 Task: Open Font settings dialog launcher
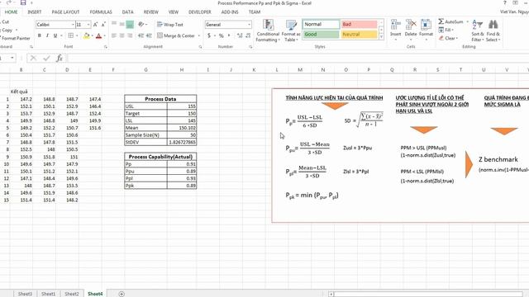point(106,47)
